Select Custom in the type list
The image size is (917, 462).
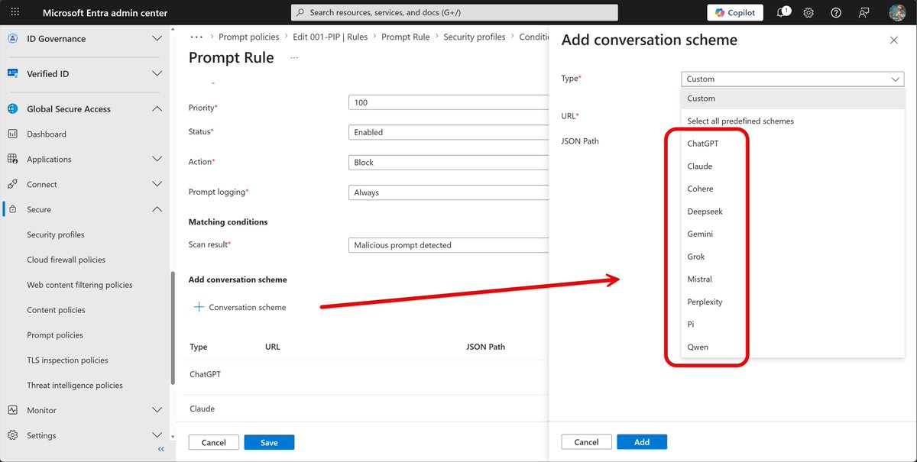[792, 99]
